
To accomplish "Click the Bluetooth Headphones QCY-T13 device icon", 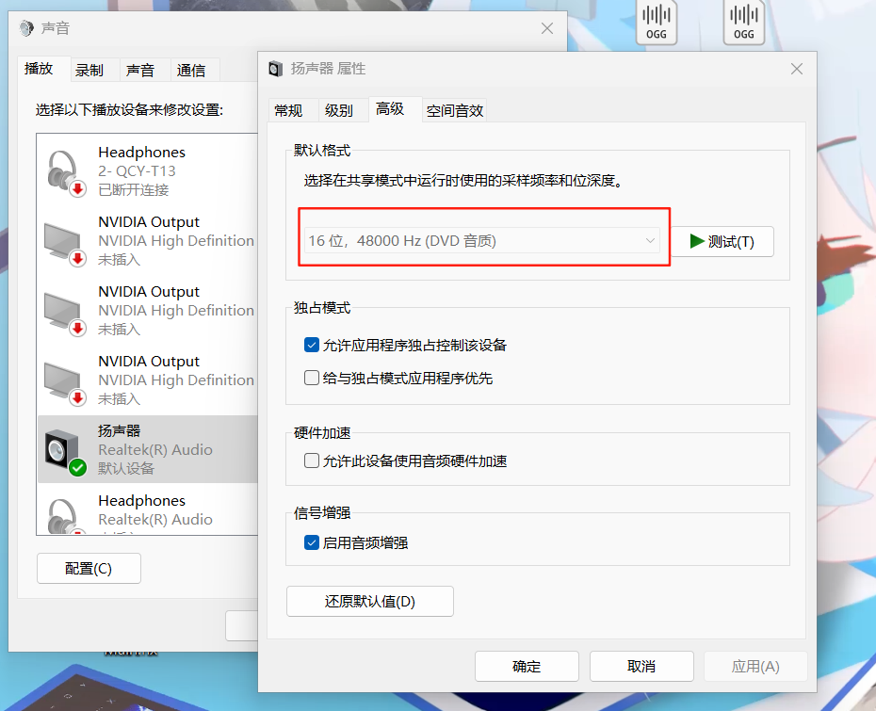I will pos(64,172).
